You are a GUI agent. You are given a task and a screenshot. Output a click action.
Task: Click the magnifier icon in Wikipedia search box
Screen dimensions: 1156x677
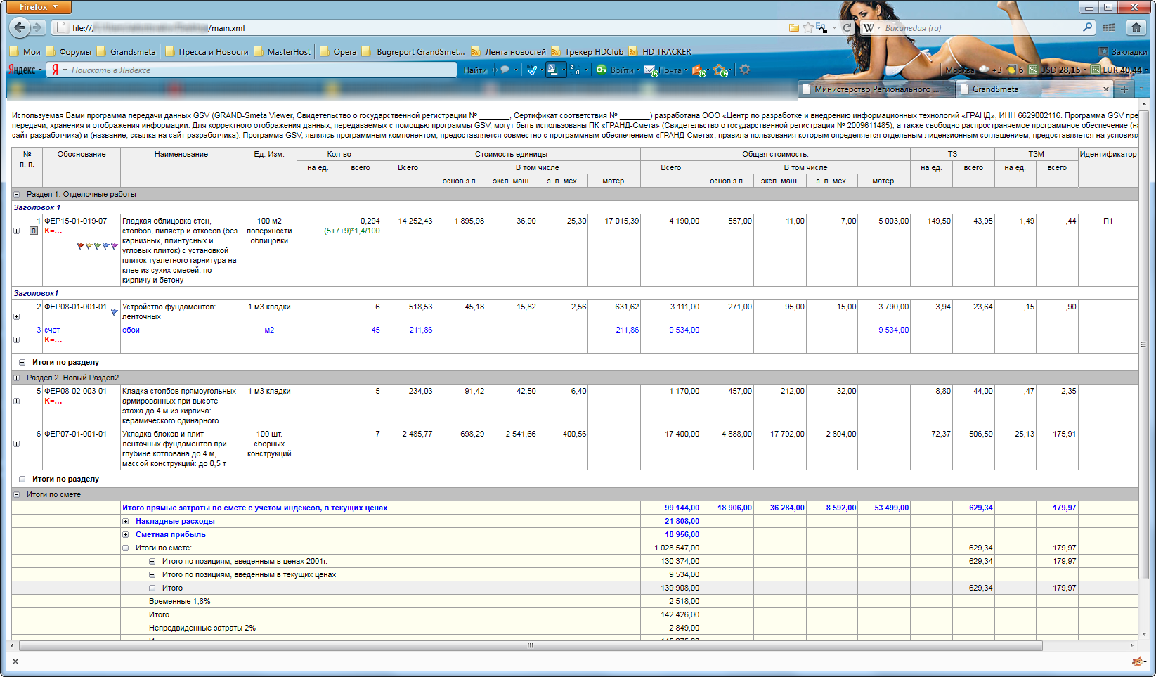pos(1088,27)
